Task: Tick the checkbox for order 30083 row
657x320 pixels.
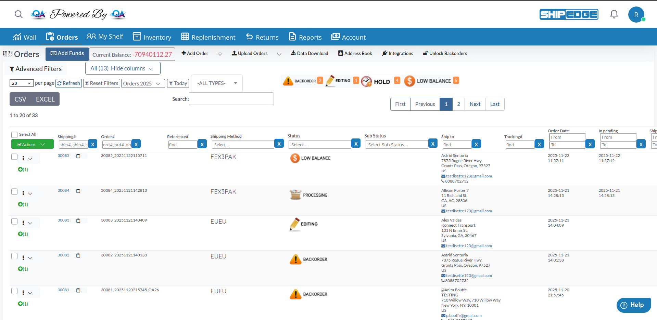Action: [14, 222]
